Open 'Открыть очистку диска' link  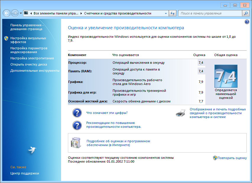pos(29,64)
